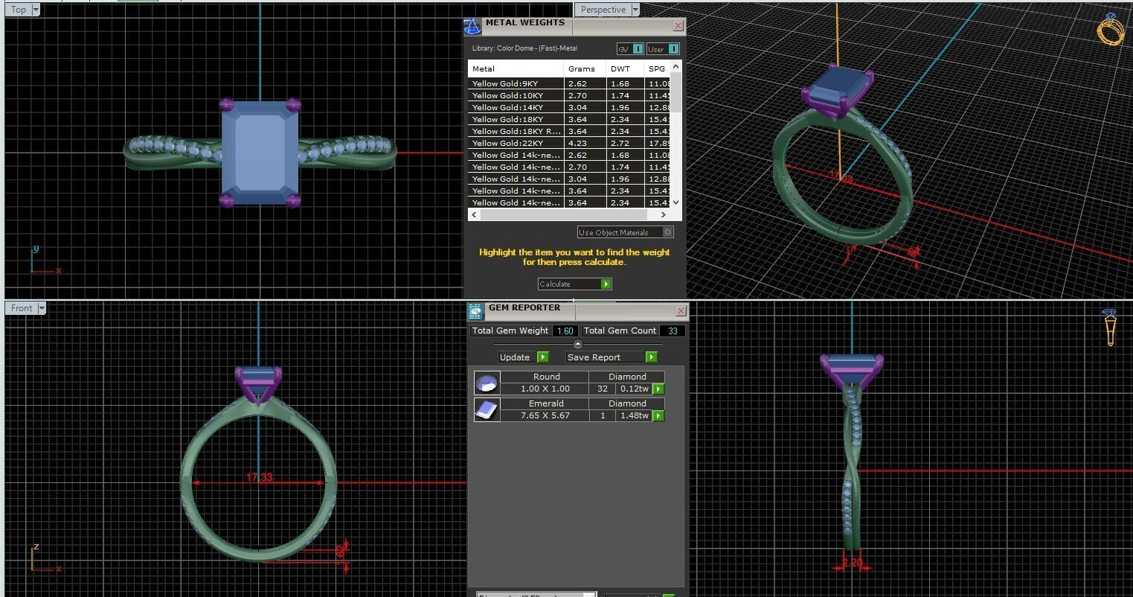The width and height of the screenshot is (1133, 597).
Task: Click the green arrow beside Save Report
Action: click(651, 357)
